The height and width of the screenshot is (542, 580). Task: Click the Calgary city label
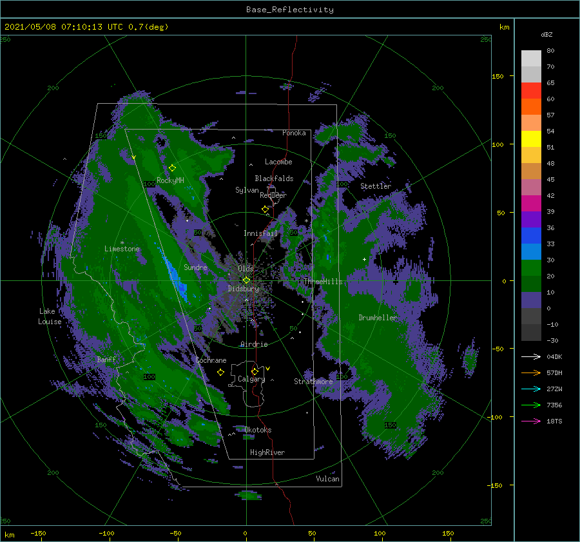point(251,379)
